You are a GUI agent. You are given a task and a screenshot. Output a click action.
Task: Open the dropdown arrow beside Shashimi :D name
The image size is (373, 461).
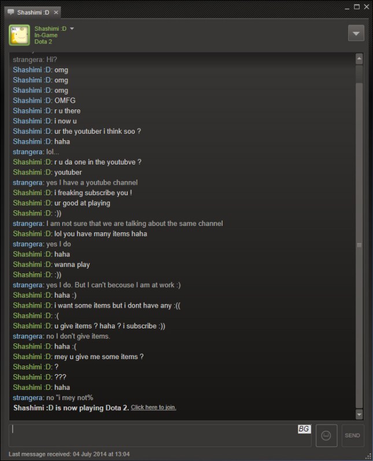[x=72, y=28]
